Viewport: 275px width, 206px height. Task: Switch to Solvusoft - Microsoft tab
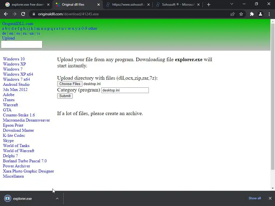178,5
